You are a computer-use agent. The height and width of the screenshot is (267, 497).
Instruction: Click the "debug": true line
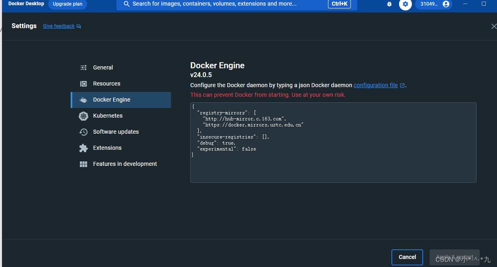[x=216, y=143]
